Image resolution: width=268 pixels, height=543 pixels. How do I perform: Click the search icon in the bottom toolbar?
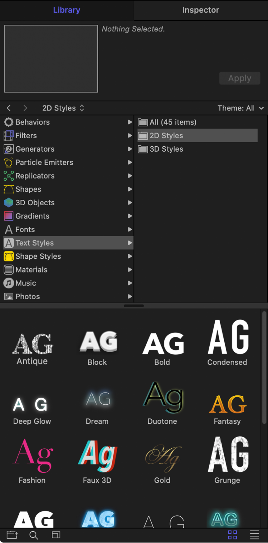pyautogui.click(x=34, y=535)
